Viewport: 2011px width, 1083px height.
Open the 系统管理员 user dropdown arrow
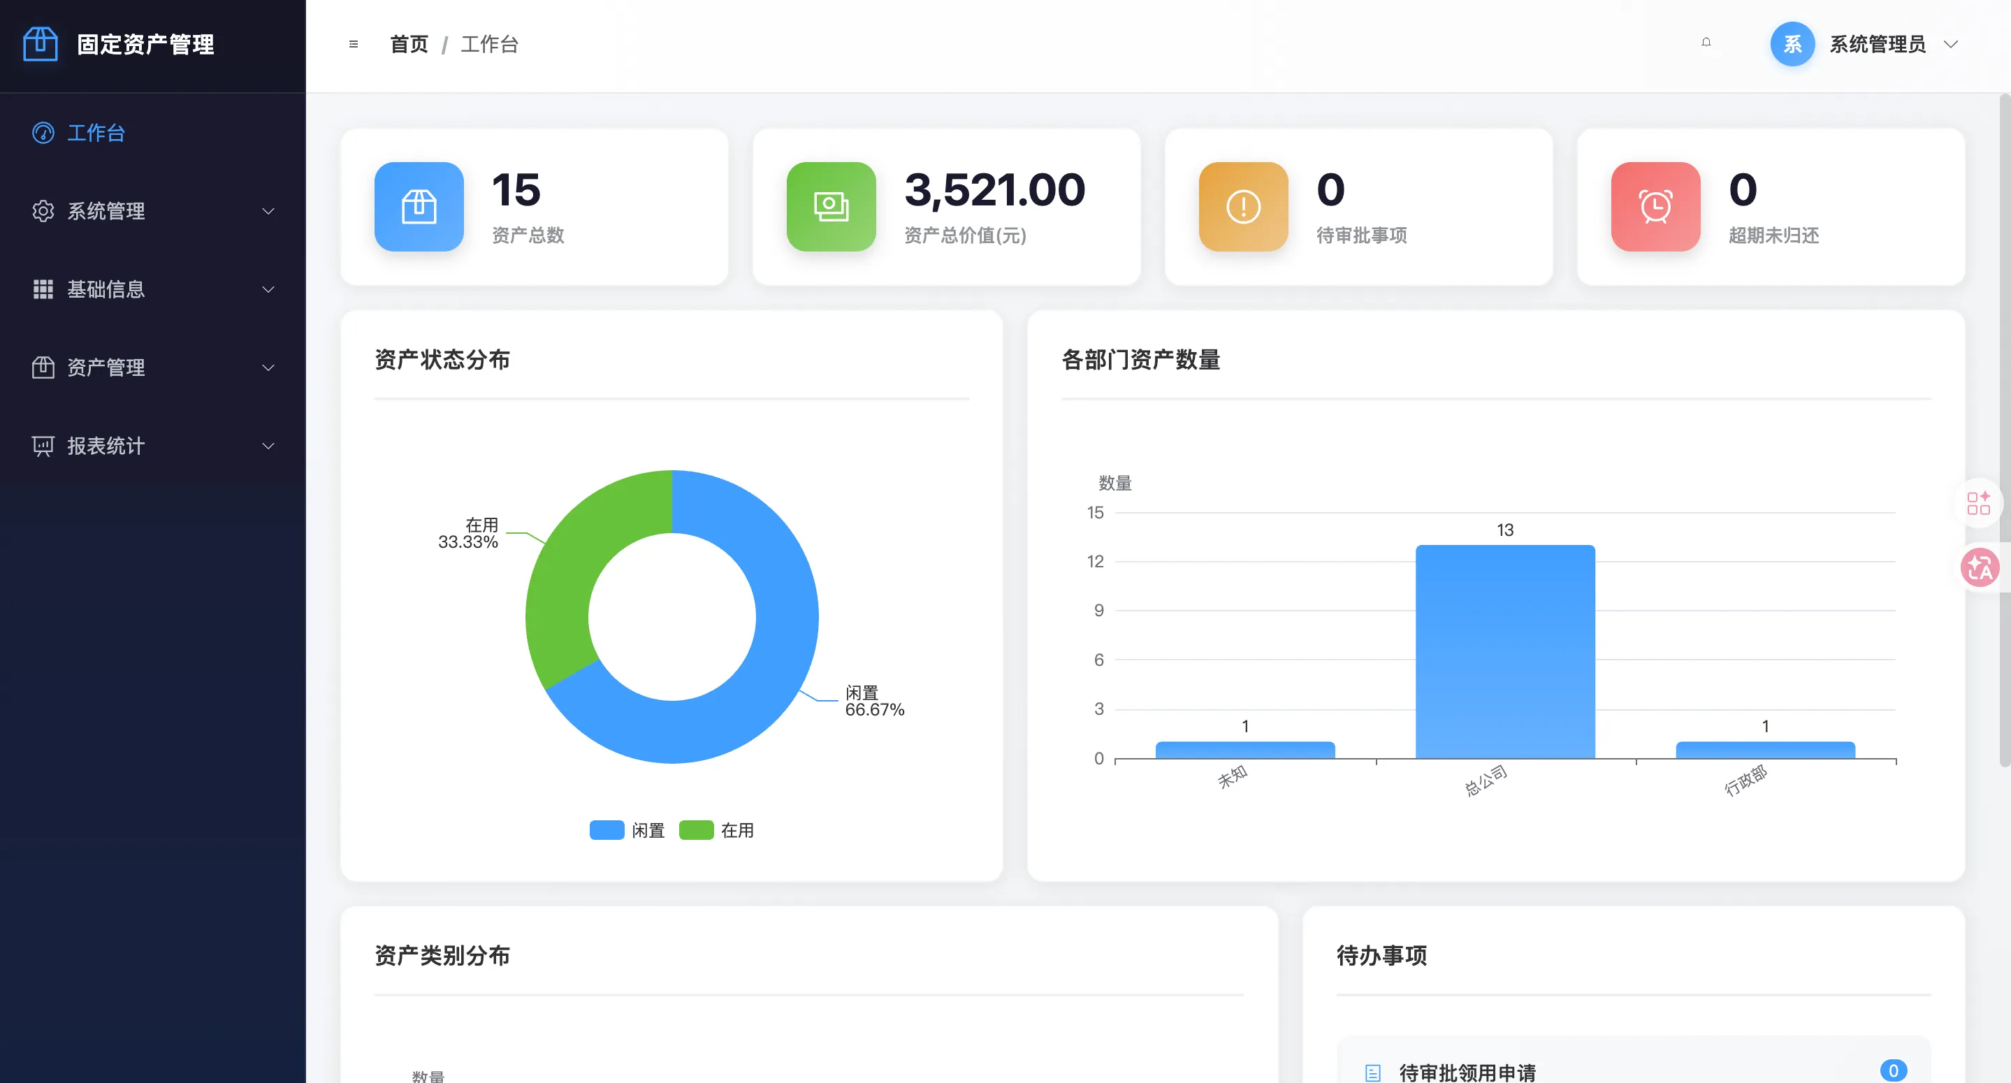click(x=1951, y=45)
